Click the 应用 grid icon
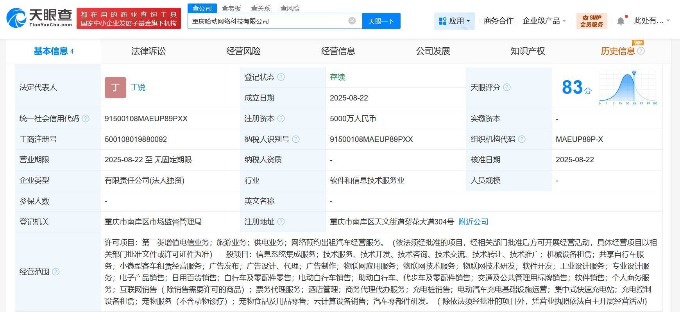The width and height of the screenshot is (680, 312). [443, 21]
